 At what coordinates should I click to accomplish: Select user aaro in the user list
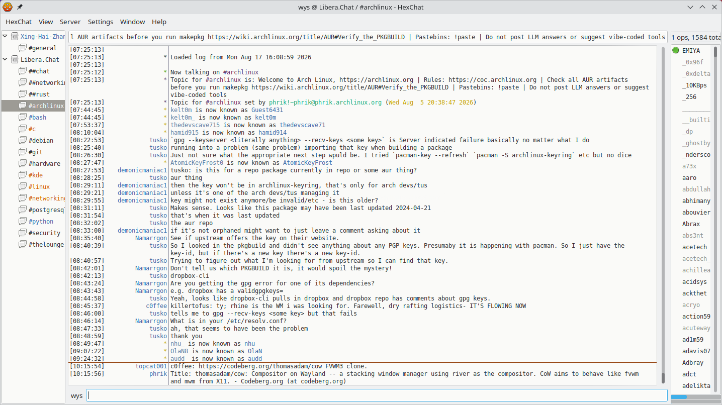tap(691, 177)
